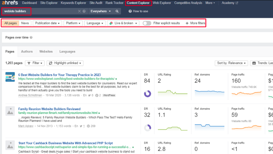Image resolution: width=273 pixels, height=154 pixels.
Task: Click placeholder image of Family Reunion result
Action: pyautogui.click(x=10, y=111)
